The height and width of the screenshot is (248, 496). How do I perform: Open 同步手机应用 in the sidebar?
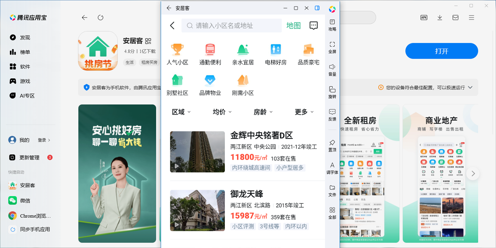point(30,229)
